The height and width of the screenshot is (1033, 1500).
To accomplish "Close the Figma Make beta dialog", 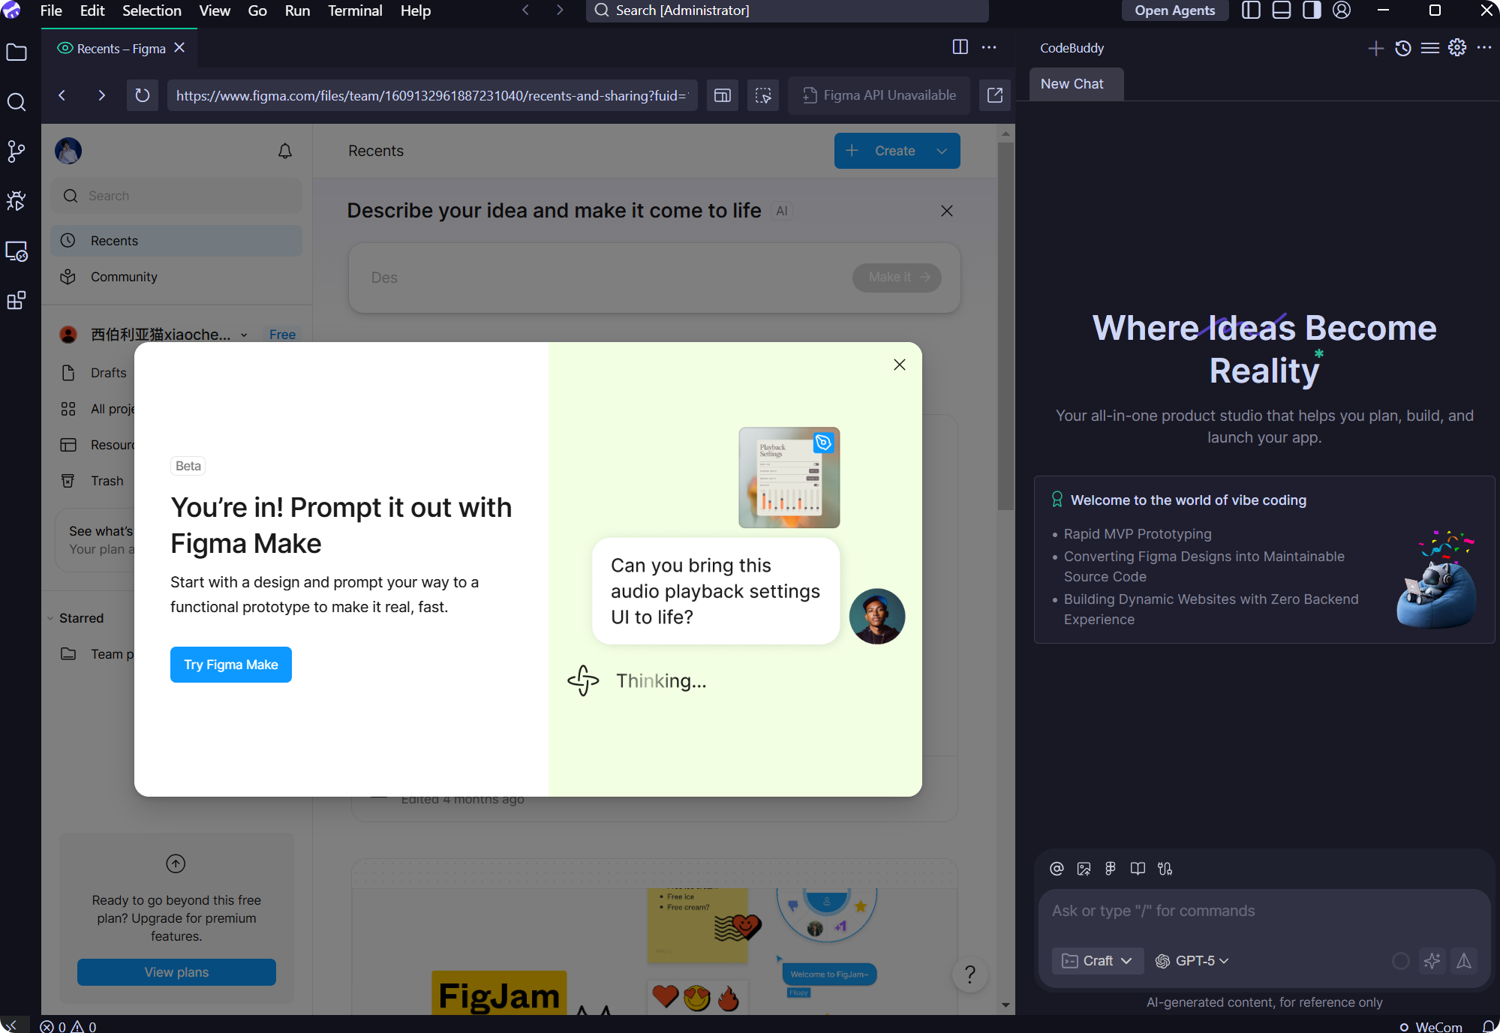I will tap(900, 365).
